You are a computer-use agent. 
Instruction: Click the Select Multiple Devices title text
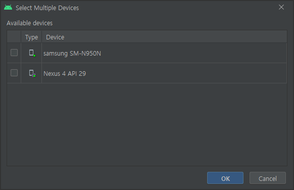coord(47,8)
